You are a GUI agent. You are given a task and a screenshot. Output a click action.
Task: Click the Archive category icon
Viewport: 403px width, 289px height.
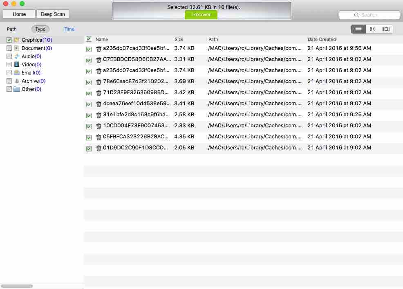pos(17,81)
